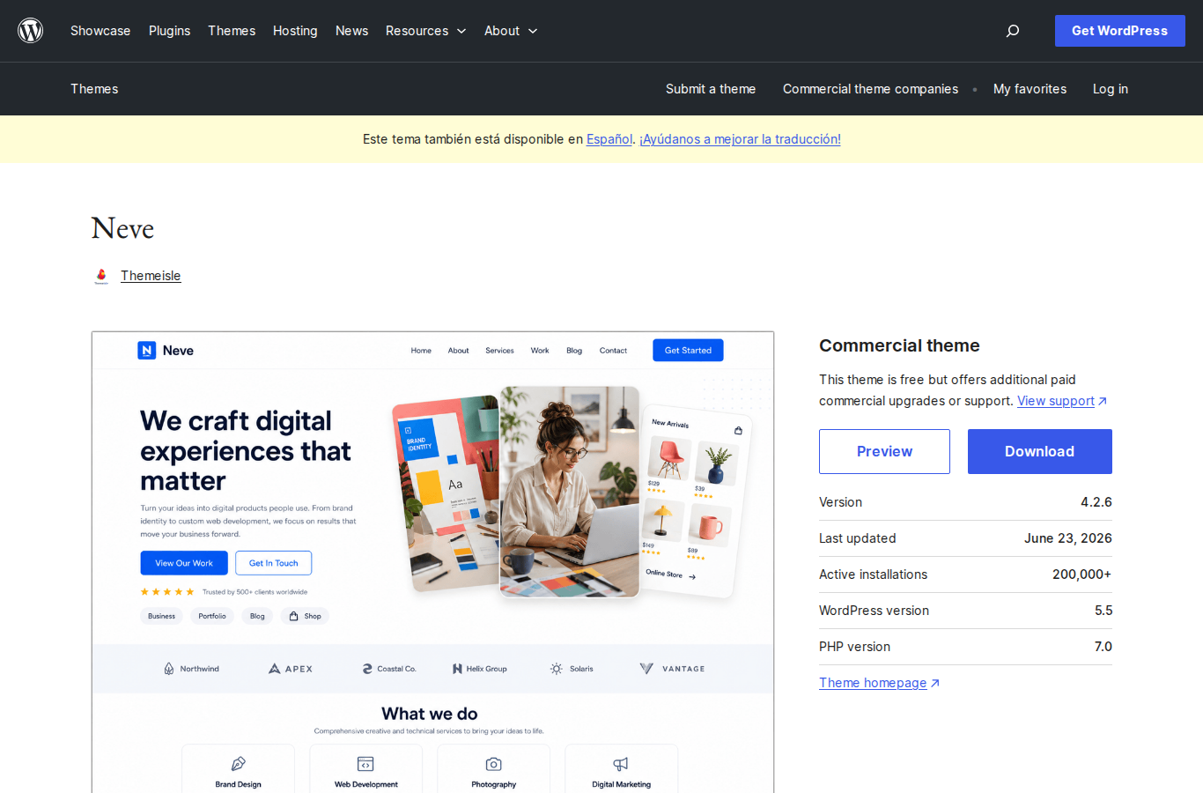Click the June 23, 2026 date
Viewport: 1203px width, 793px height.
(x=1068, y=538)
